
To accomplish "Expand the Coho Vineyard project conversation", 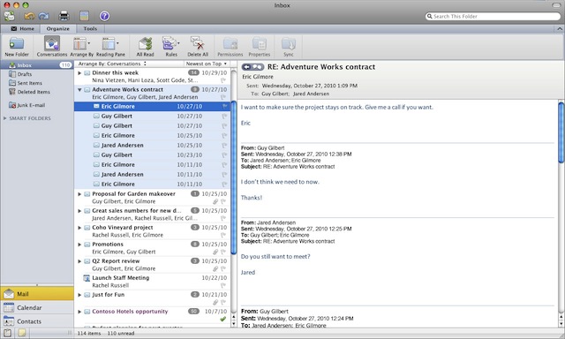I will point(79,228).
